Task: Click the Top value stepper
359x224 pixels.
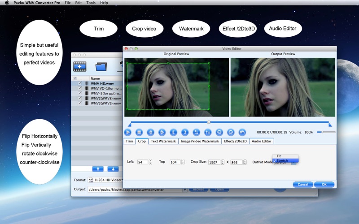Action: (183, 162)
